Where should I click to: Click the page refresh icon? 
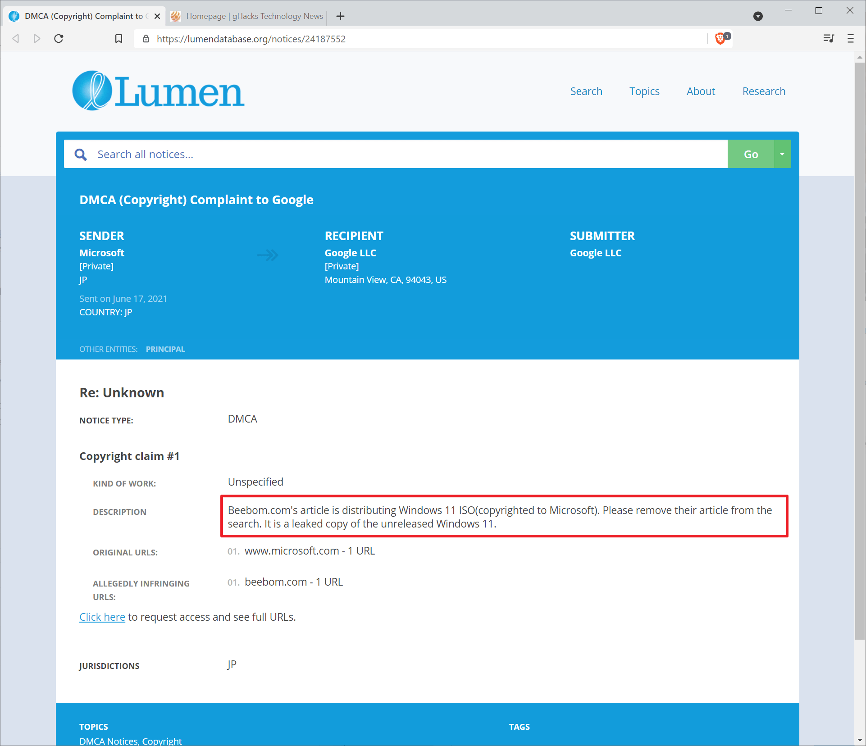pyautogui.click(x=60, y=38)
